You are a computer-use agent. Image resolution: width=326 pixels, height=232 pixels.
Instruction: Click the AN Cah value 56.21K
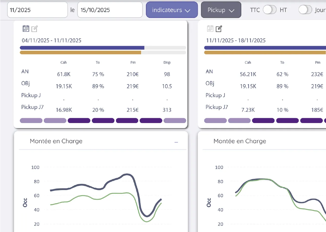pyautogui.click(x=248, y=74)
